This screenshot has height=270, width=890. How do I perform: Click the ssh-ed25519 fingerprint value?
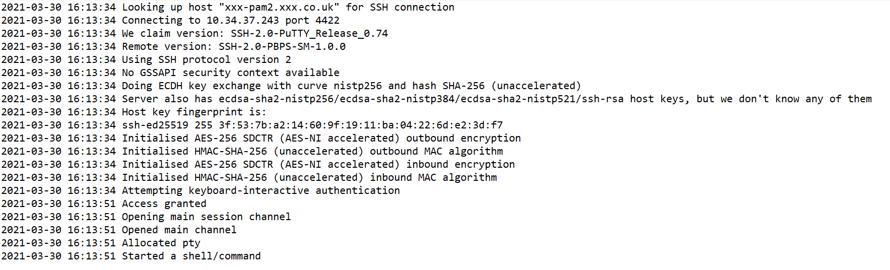360,125
